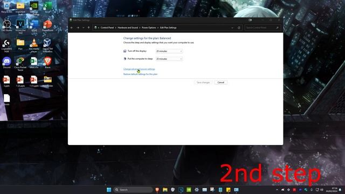The height and width of the screenshot is (194, 345).
Task: Open NVIDIA app in the taskbar
Action: (x=189, y=190)
